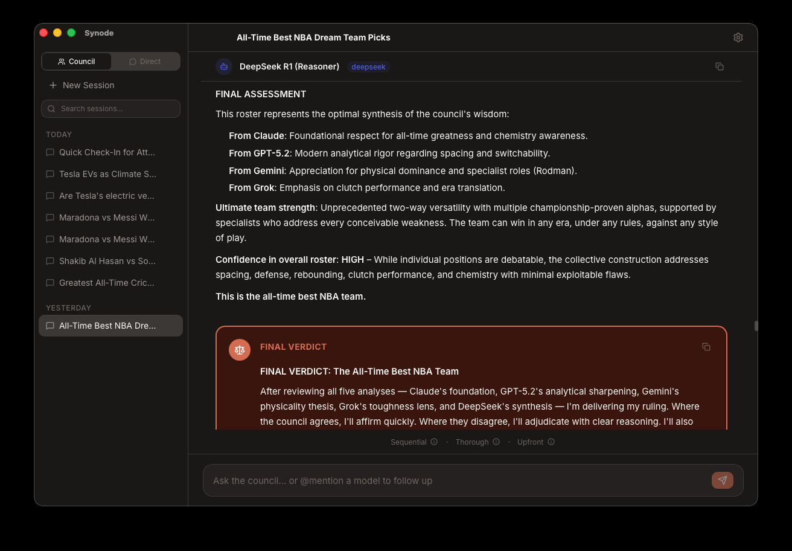
Task: Click the info icon beside Sequential
Action: click(434, 442)
